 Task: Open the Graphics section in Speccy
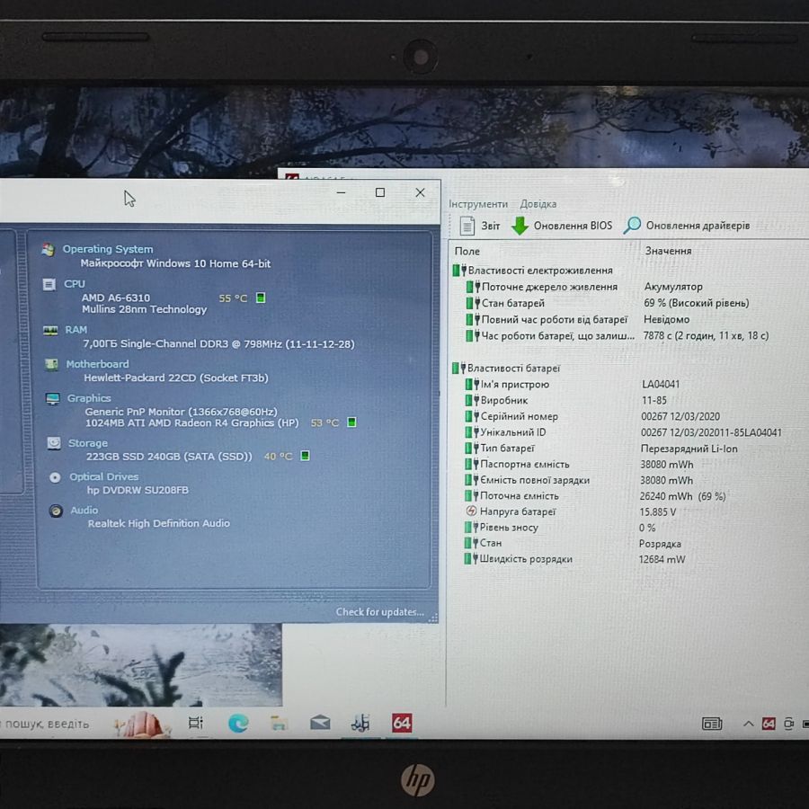[89, 398]
